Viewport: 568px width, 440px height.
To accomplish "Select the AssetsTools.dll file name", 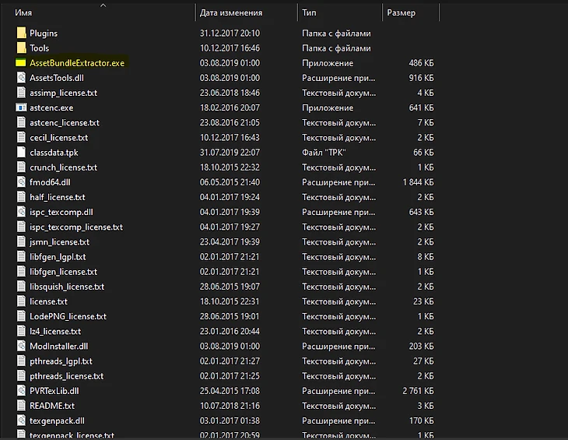I will tap(57, 78).
